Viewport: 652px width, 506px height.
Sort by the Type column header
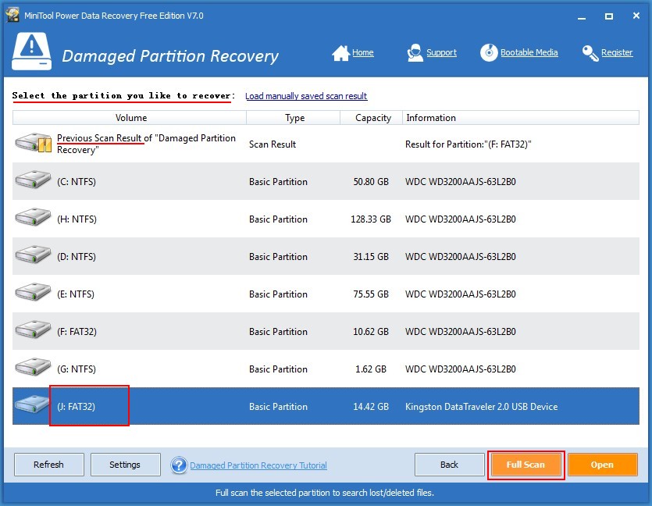294,118
